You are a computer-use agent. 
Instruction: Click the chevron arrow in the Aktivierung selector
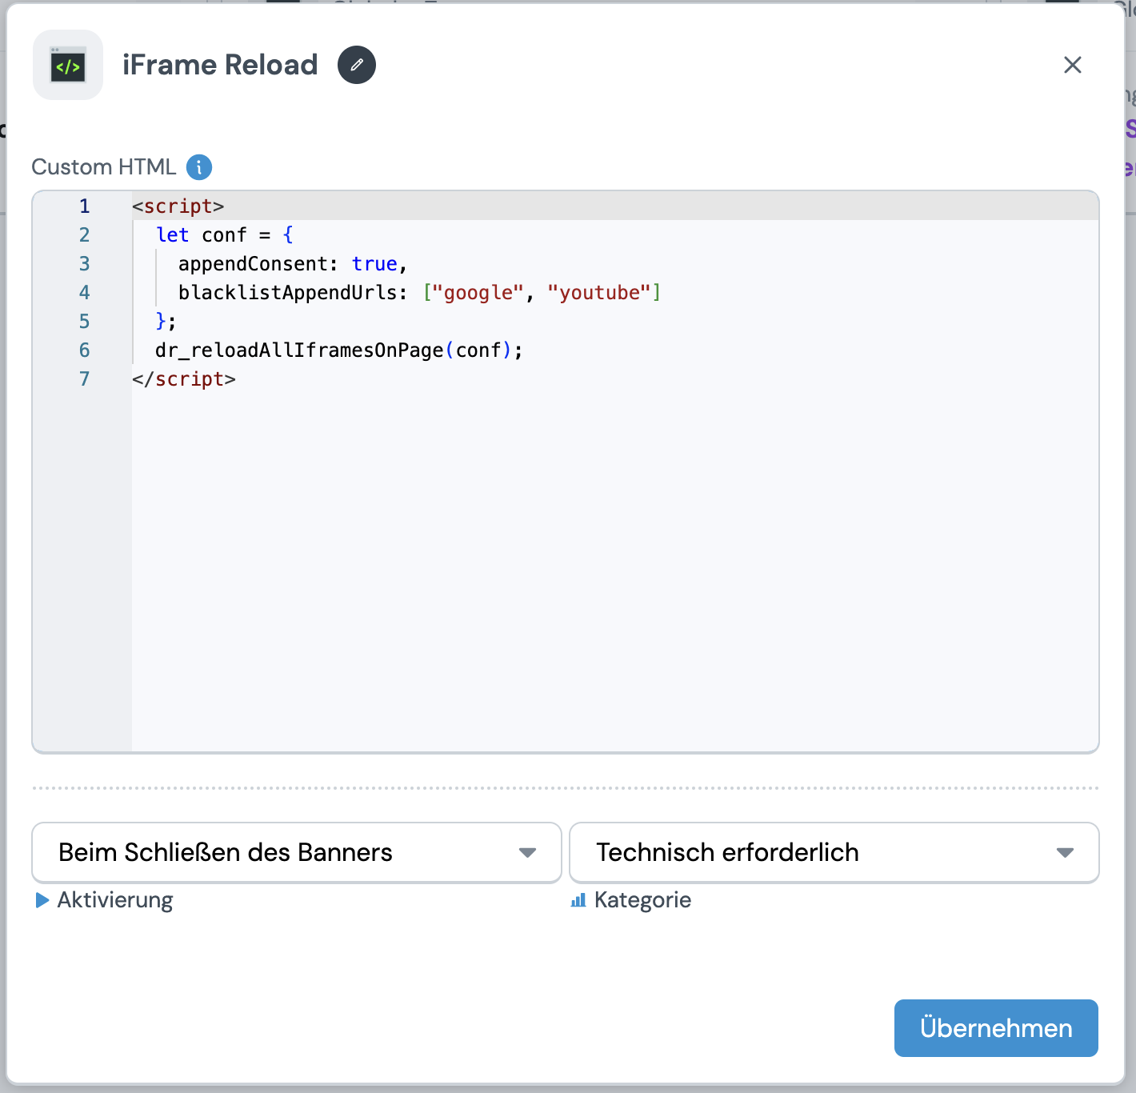click(x=527, y=853)
